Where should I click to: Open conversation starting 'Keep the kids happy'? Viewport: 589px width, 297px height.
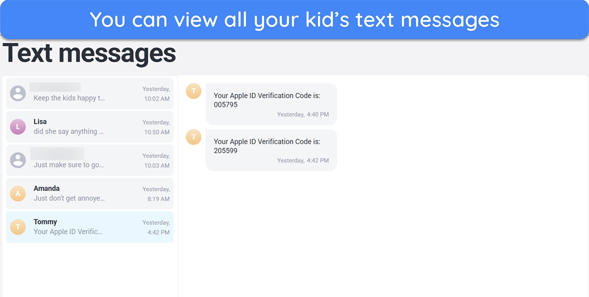click(x=90, y=93)
